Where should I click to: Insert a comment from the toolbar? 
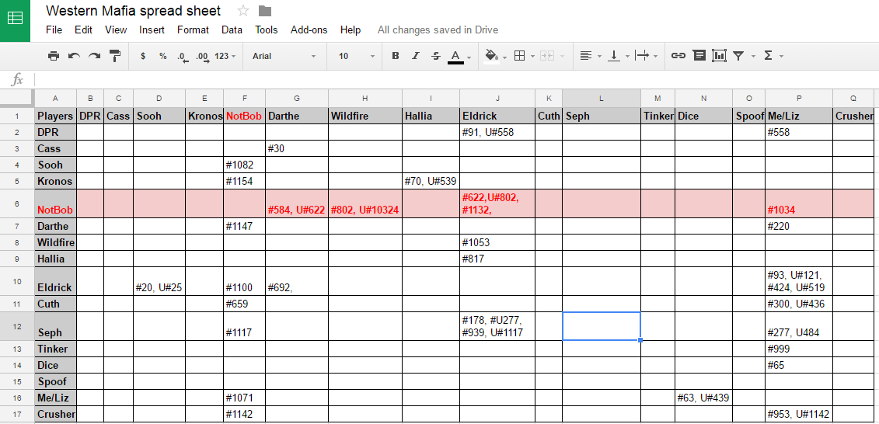(699, 56)
